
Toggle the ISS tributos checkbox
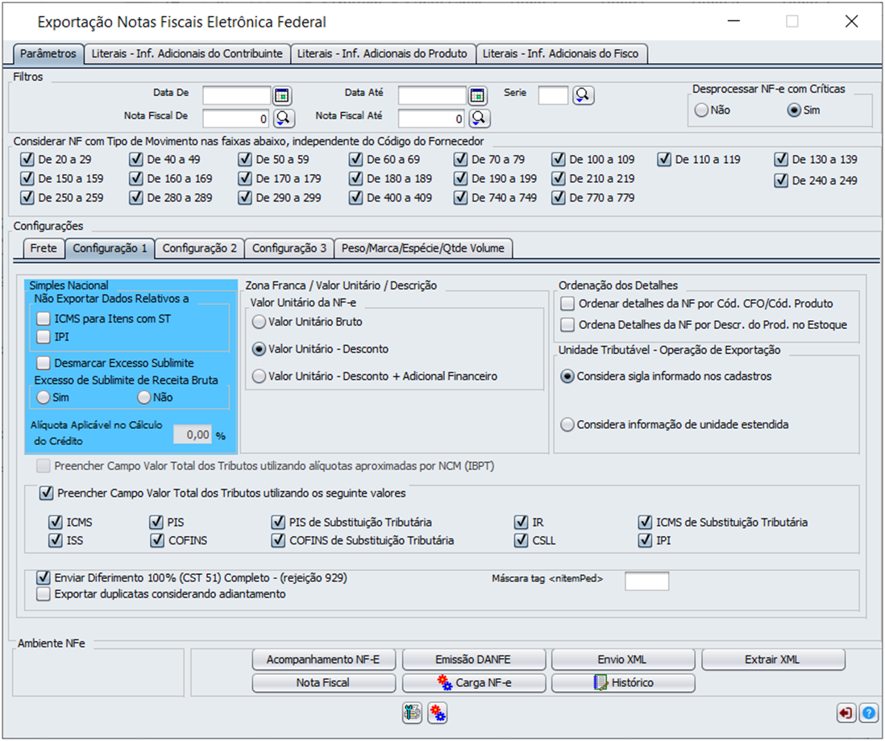coord(56,540)
